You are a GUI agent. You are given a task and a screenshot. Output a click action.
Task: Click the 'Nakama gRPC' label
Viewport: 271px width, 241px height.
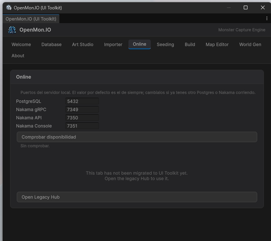click(x=31, y=110)
